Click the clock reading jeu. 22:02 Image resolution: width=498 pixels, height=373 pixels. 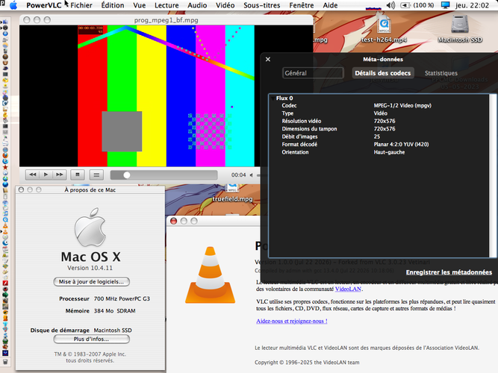(x=472, y=5)
